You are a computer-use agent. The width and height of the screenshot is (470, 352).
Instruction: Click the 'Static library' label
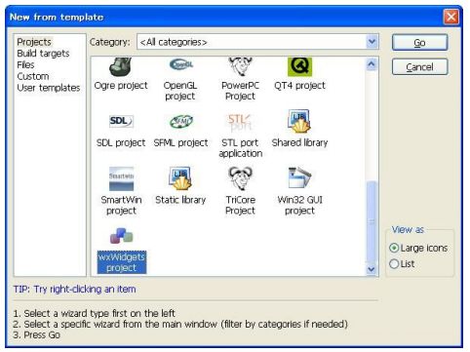pos(180,200)
